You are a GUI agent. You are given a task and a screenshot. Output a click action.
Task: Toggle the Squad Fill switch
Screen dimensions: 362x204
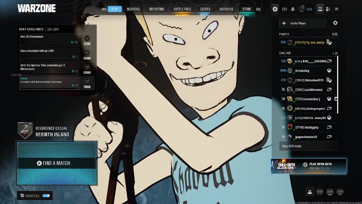click(46, 195)
